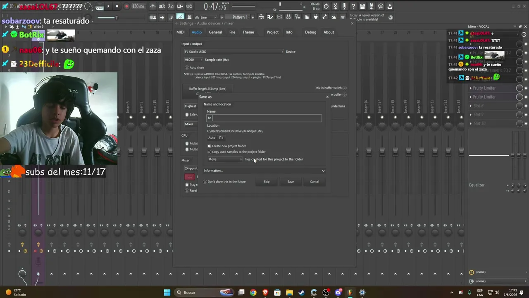This screenshot has width=529, height=298.
Task: Select the Pattern 1 selector
Action: click(x=240, y=17)
